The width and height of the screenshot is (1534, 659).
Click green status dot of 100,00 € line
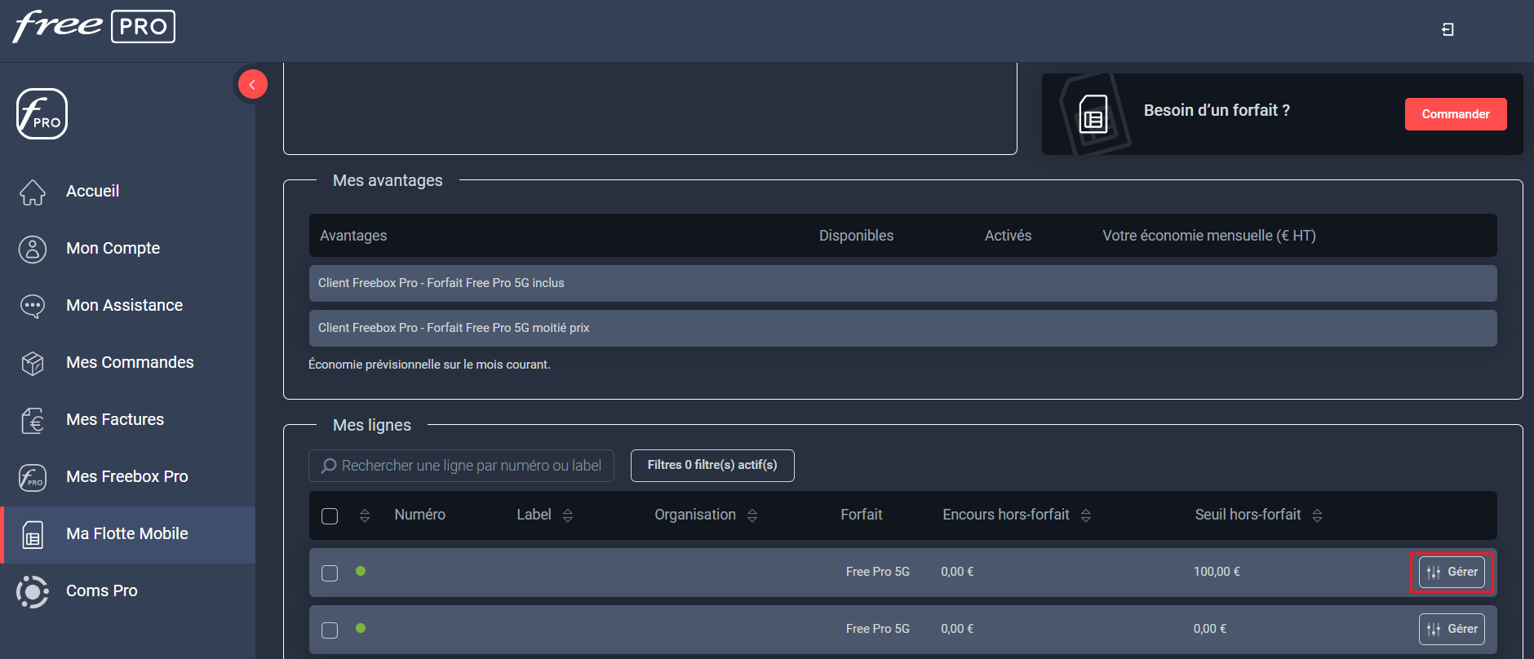[361, 571]
